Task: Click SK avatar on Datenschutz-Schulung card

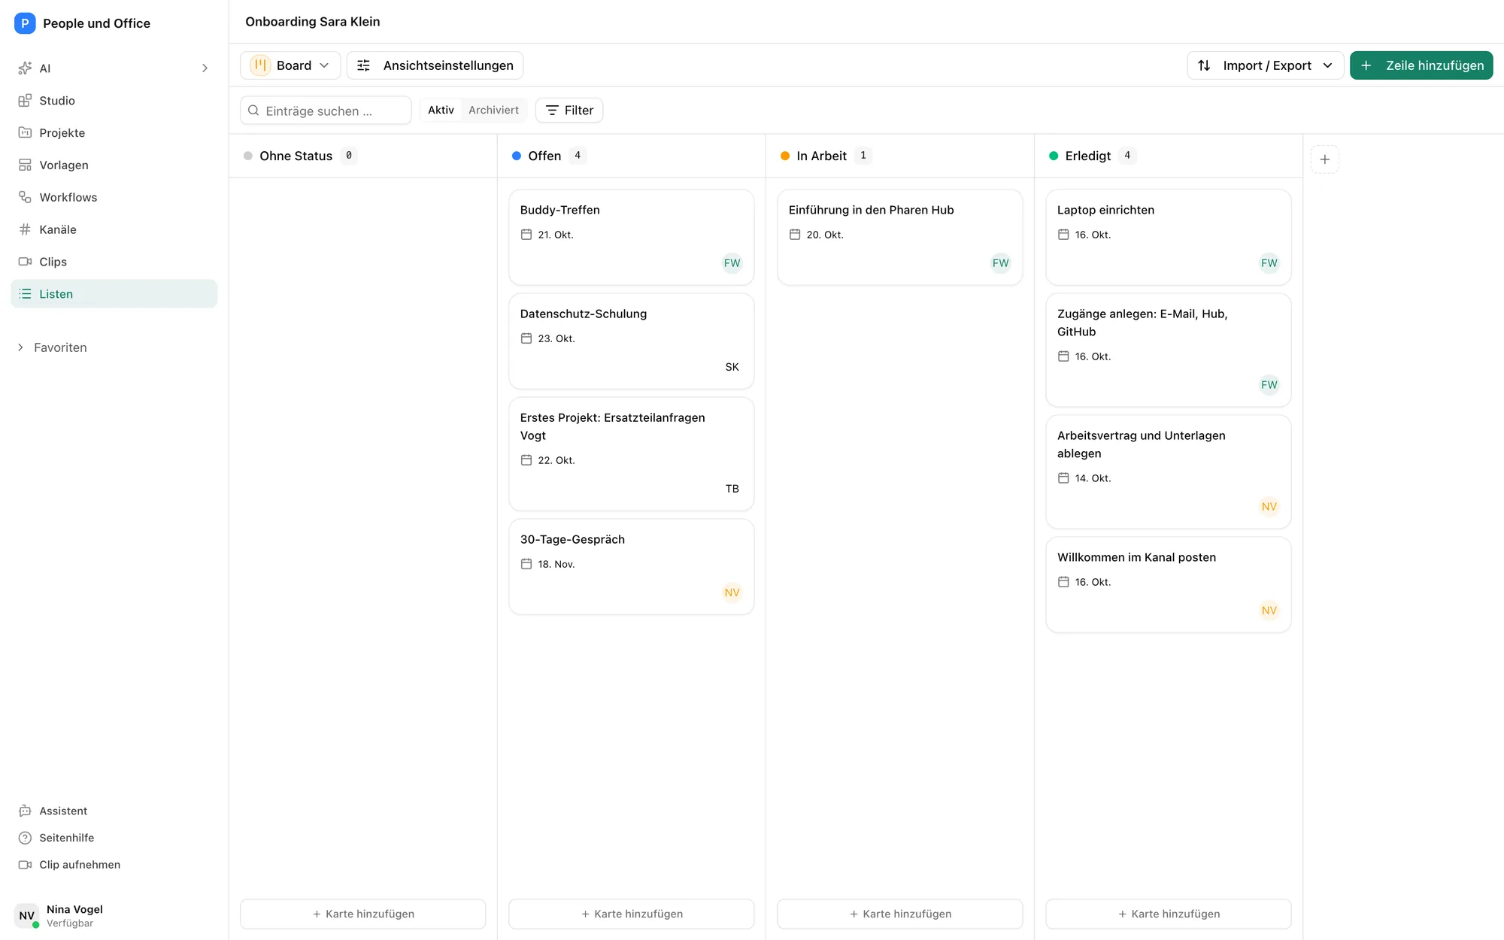Action: [732, 367]
